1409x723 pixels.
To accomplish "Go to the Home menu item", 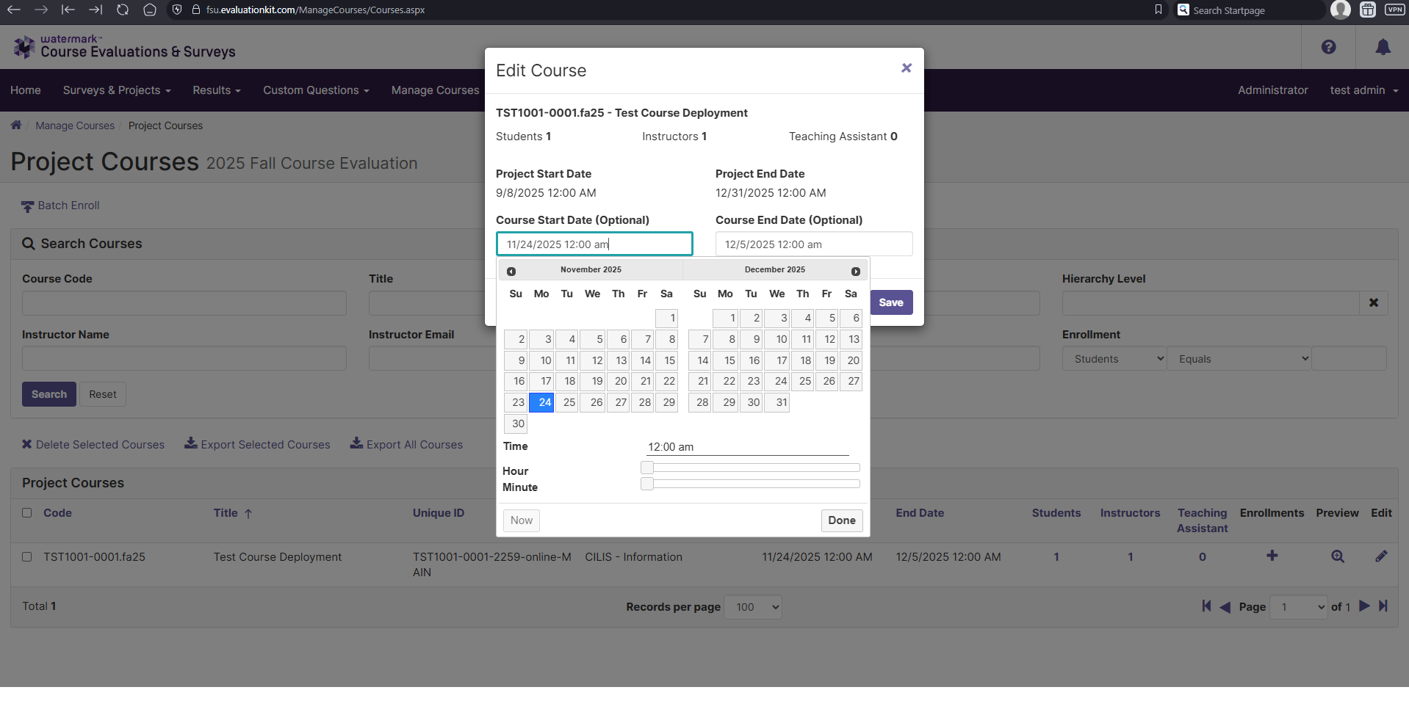I will point(26,90).
